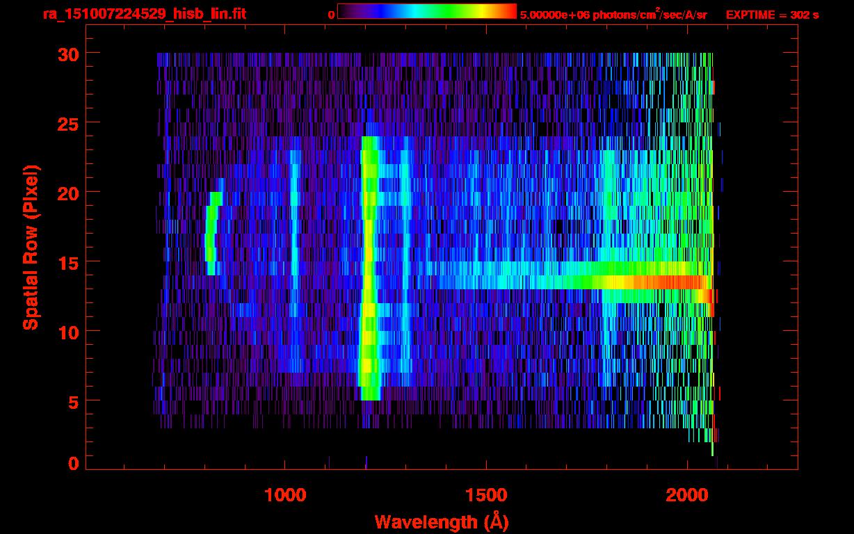This screenshot has width=854, height=534.
Task: Select the 1500 tick label on wavelength axis
Action: (485, 495)
